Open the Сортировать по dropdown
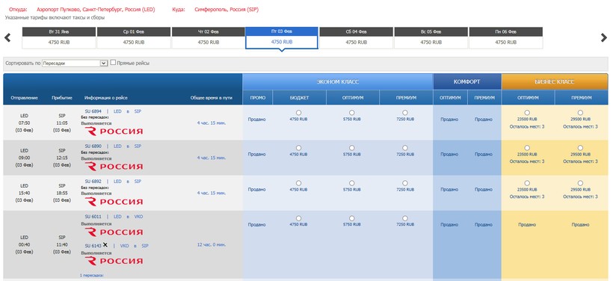This screenshot has width=613, height=281. coord(75,63)
